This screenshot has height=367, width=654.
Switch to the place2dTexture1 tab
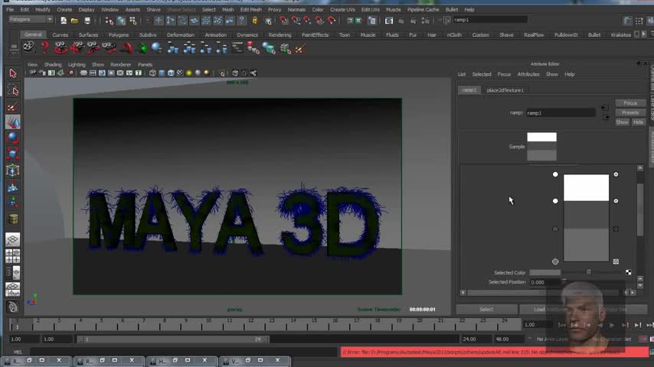(505, 90)
